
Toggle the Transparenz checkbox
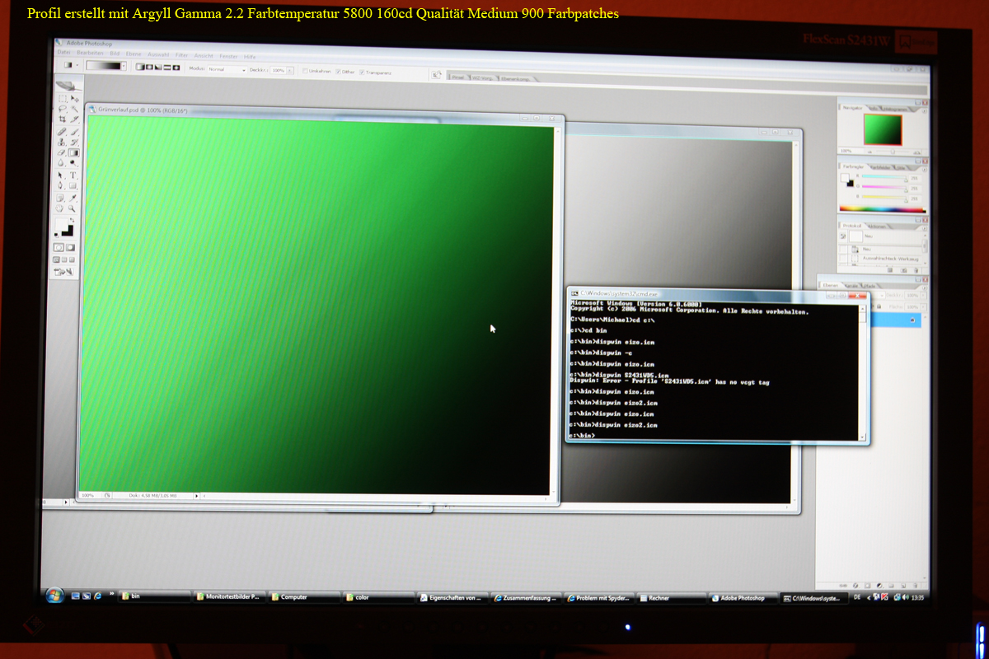pos(362,72)
